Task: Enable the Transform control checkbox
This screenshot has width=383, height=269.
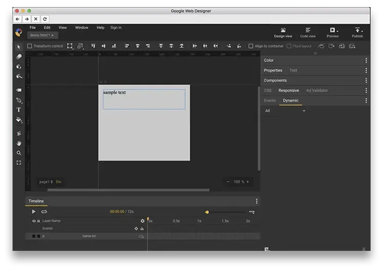Action: coord(30,46)
